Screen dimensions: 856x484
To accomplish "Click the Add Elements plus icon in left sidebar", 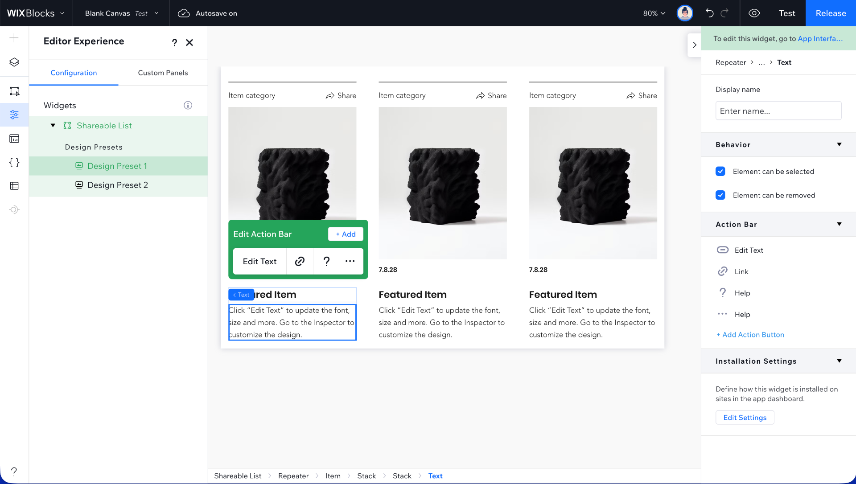I will tap(14, 38).
